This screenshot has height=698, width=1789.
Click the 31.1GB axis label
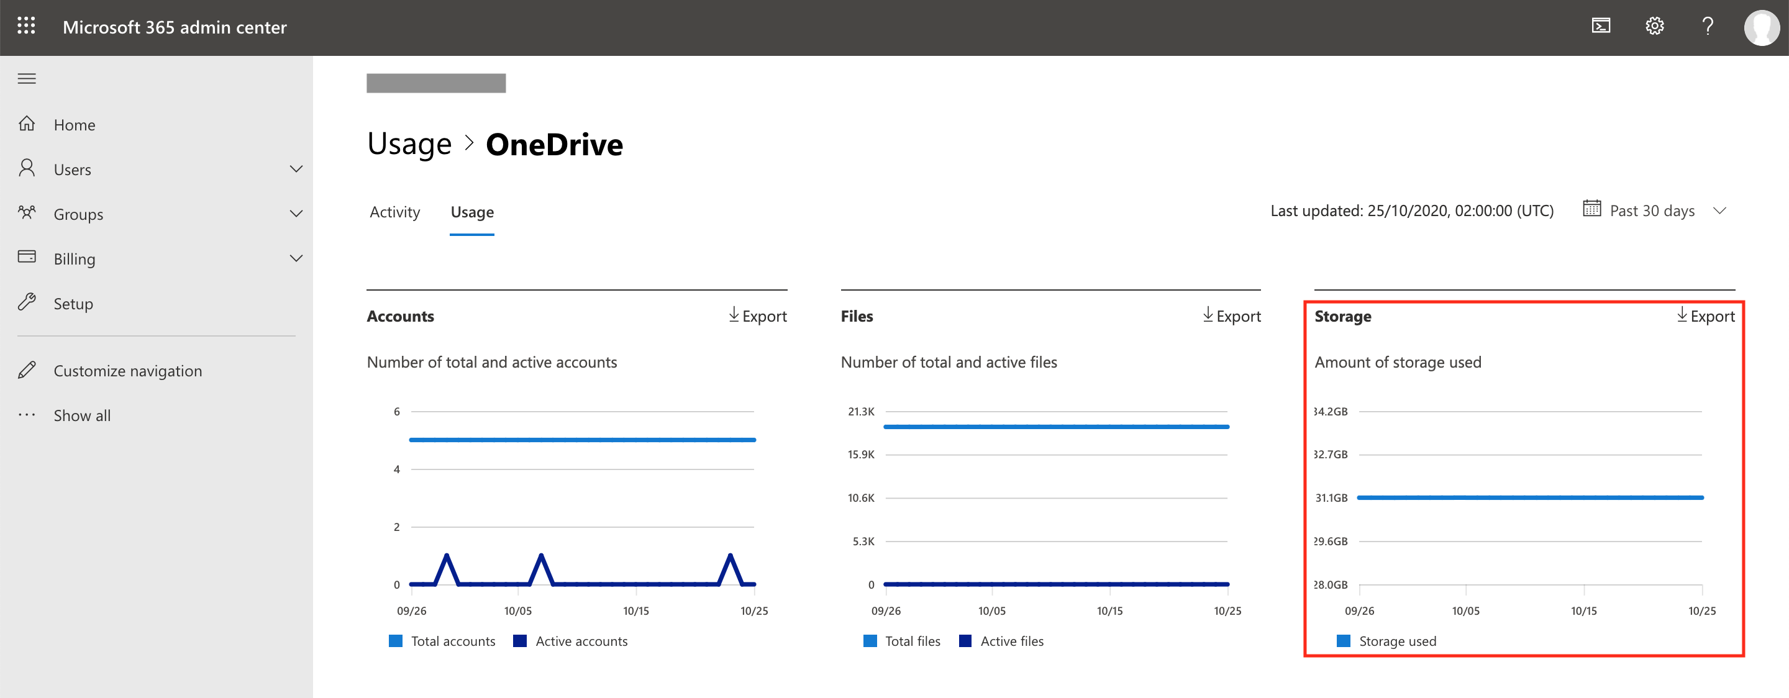(1331, 498)
